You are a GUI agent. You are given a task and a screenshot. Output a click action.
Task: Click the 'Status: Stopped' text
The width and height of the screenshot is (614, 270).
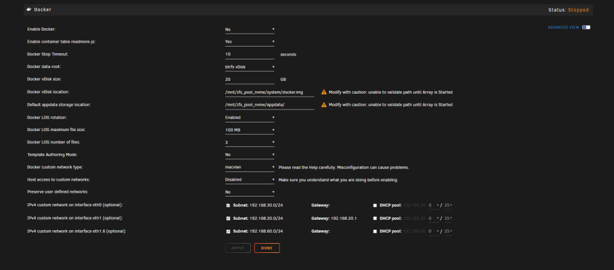point(568,10)
